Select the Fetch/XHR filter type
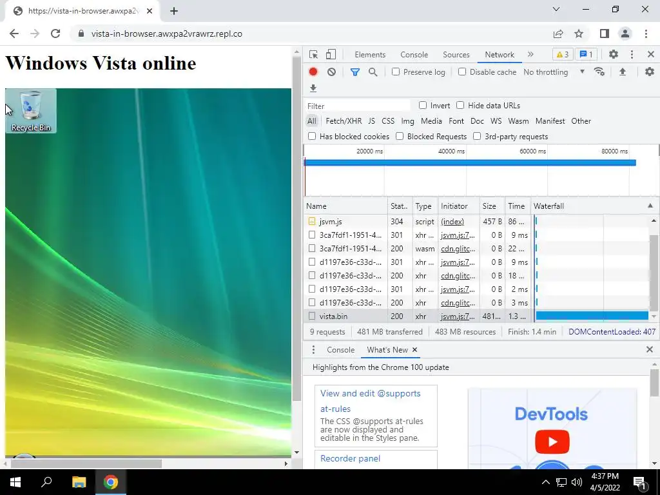660x495 pixels. pos(344,121)
